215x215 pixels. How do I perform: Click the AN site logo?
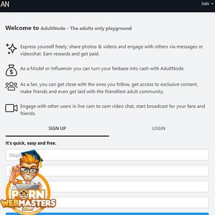(5, 4)
